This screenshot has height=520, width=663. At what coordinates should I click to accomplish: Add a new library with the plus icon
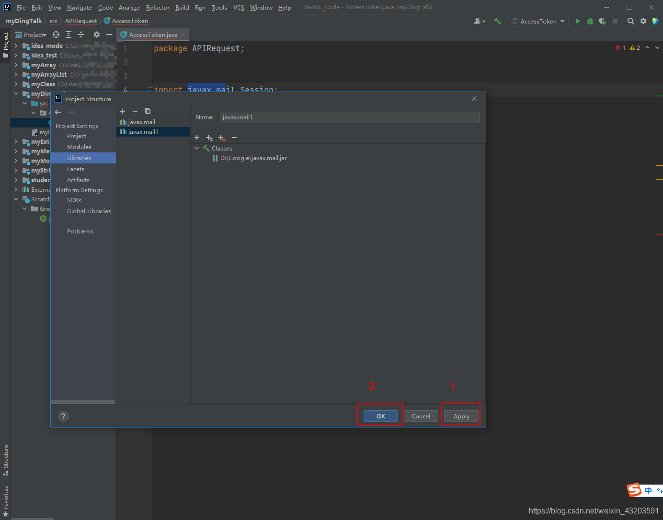coord(123,111)
